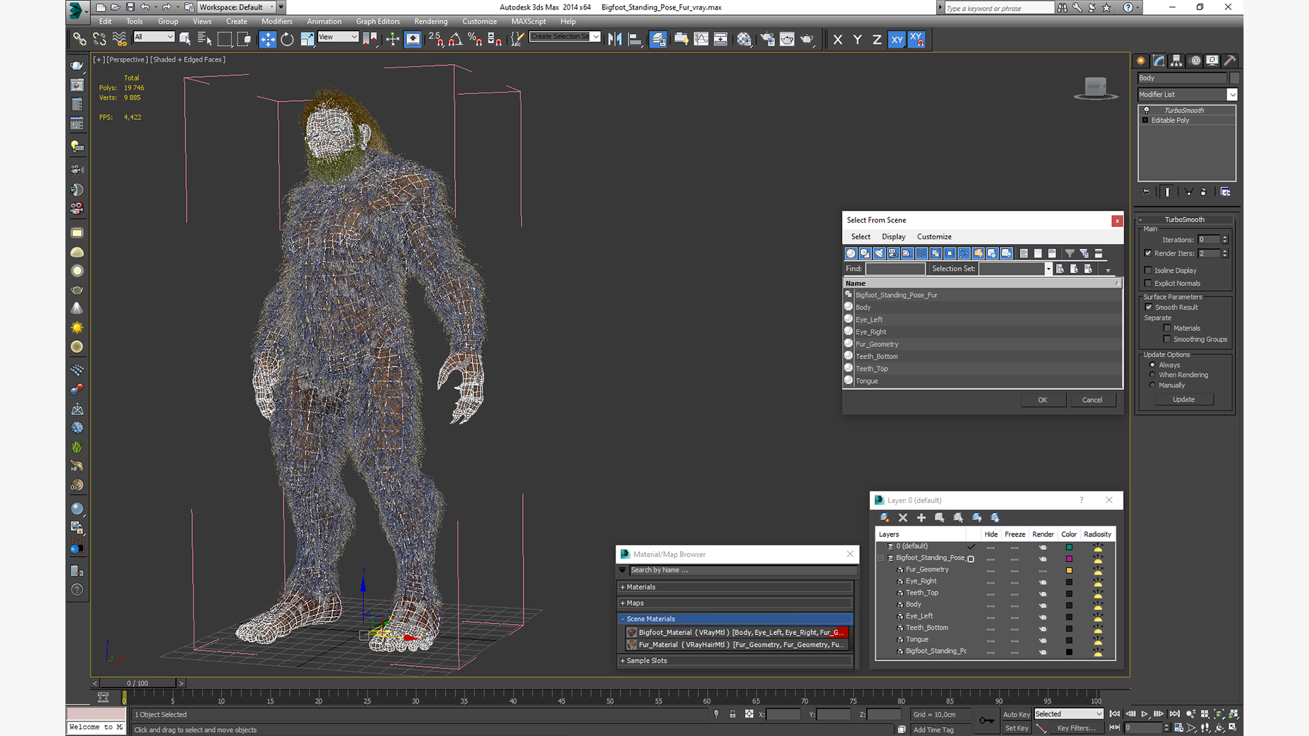Click the TurboSmooth Update button
1309x736 pixels.
coord(1184,399)
